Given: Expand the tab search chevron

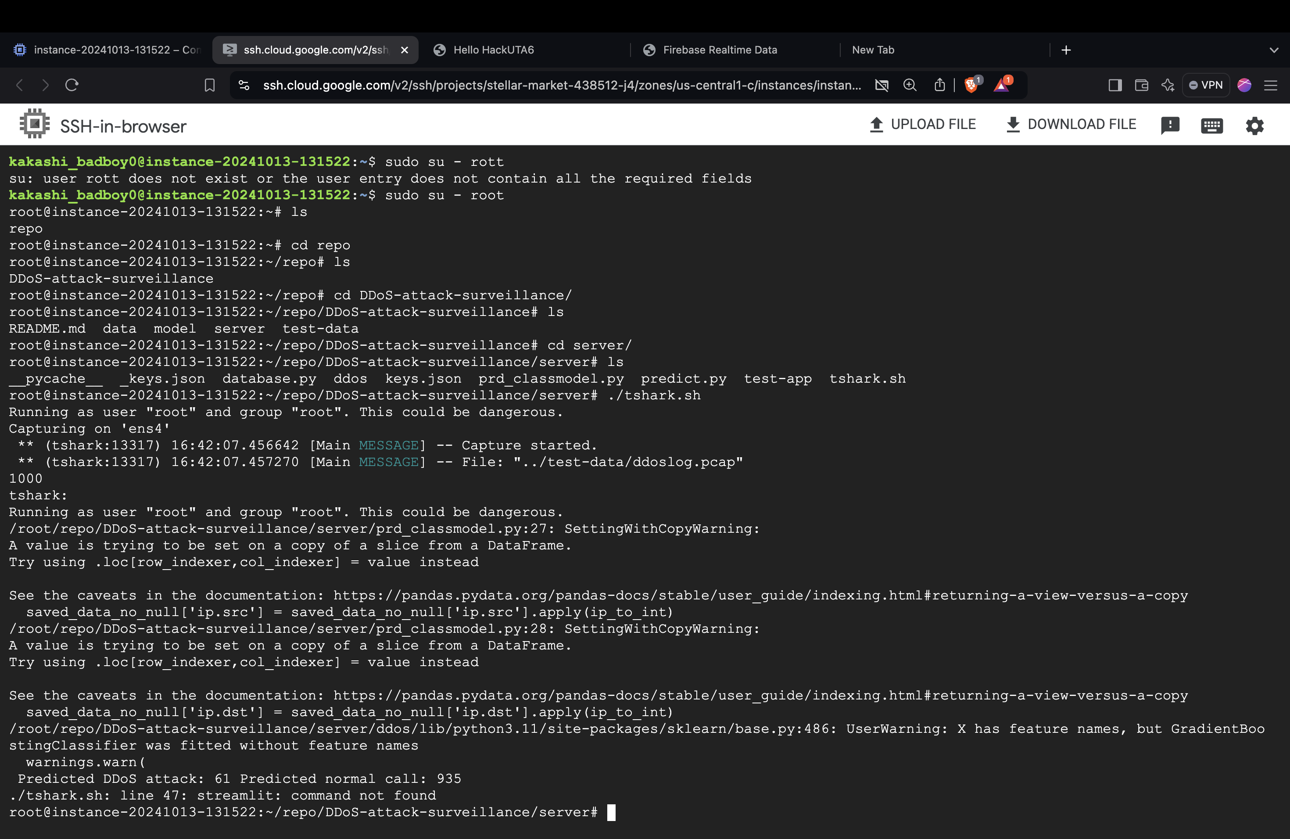Looking at the screenshot, I should tap(1274, 50).
